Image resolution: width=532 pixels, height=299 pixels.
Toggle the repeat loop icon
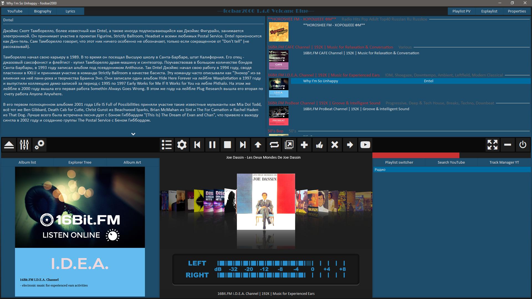point(274,145)
